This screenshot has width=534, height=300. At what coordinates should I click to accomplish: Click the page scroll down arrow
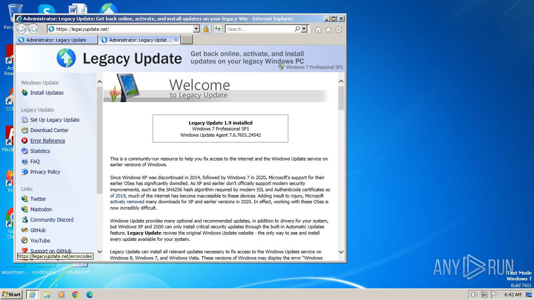click(x=341, y=252)
